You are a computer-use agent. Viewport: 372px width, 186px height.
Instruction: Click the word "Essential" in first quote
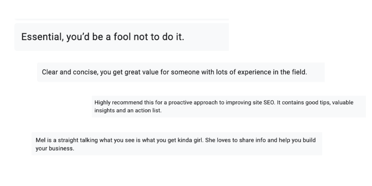click(x=41, y=37)
